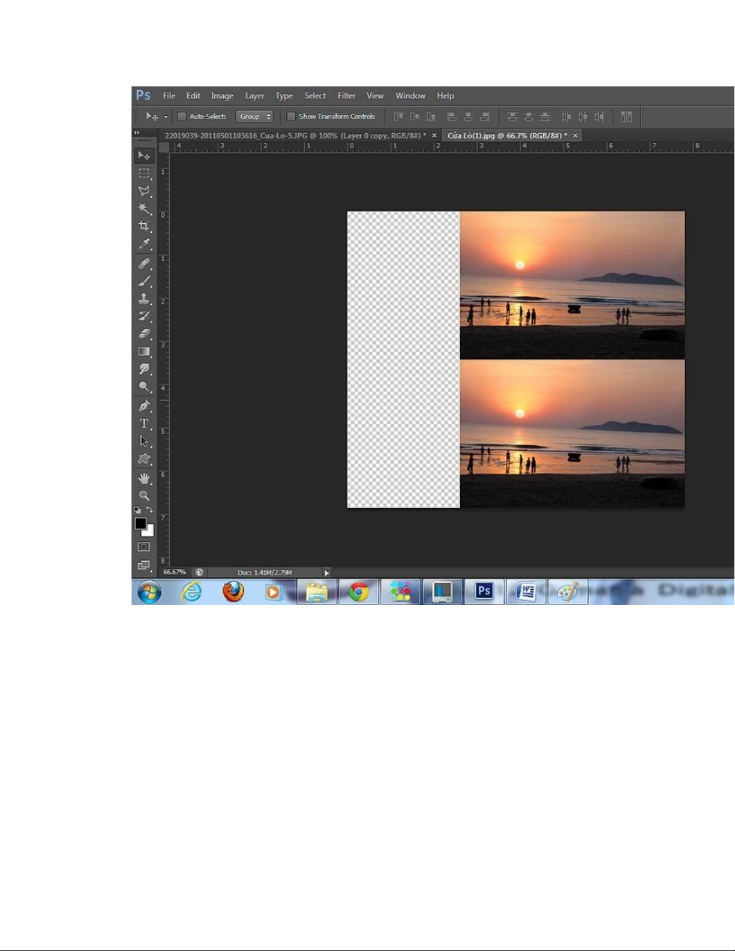Select the Polygonal Lasso tool

click(144, 191)
